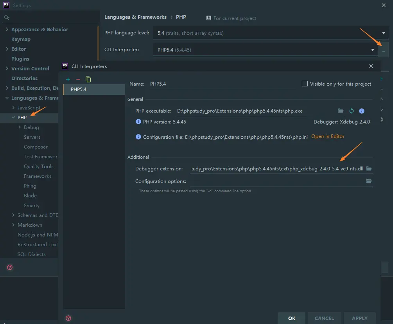Image resolution: width=393 pixels, height=324 pixels.
Task: Focus the Debugger extension path field
Action: point(277,168)
